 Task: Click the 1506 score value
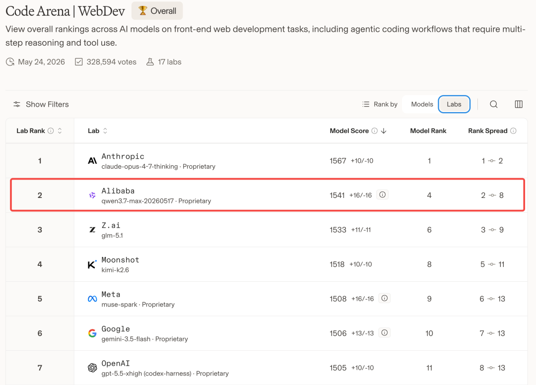(x=338, y=333)
